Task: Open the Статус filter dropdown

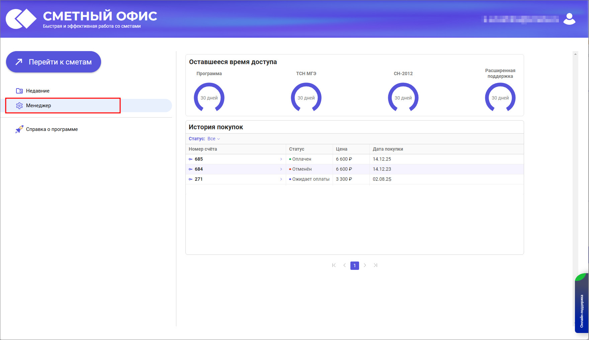Action: click(x=214, y=139)
